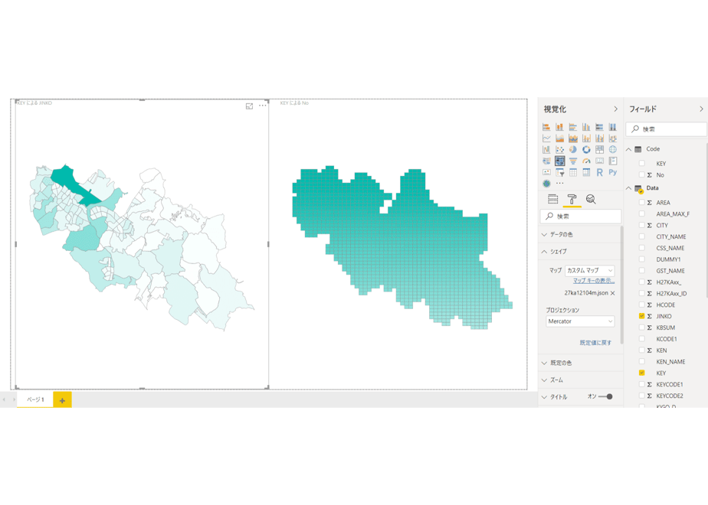Viewport: 708px width, 505px height.
Task: Open more custom visuals ellipsis
Action: point(560,184)
